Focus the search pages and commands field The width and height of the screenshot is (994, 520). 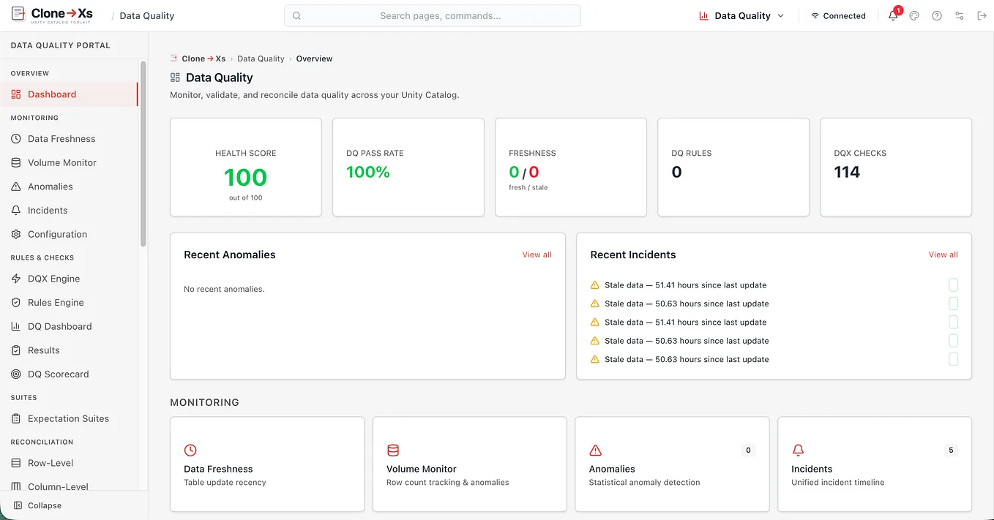[x=433, y=15]
